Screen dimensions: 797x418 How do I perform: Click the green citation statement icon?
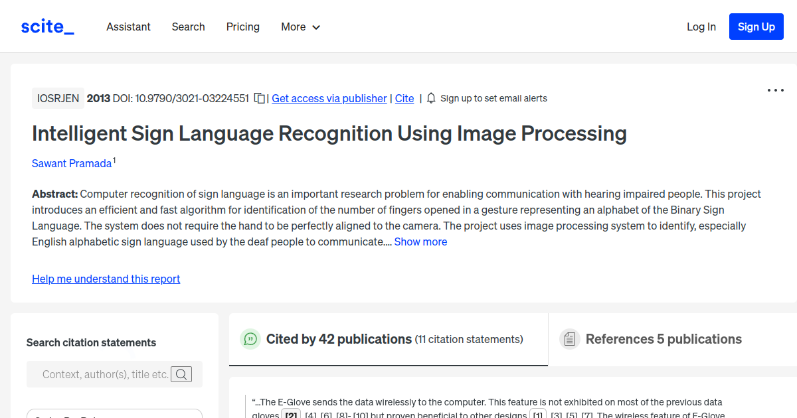pyautogui.click(x=250, y=339)
